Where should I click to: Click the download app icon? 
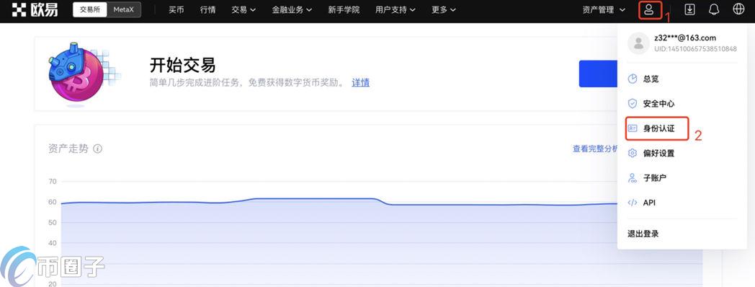click(x=689, y=9)
